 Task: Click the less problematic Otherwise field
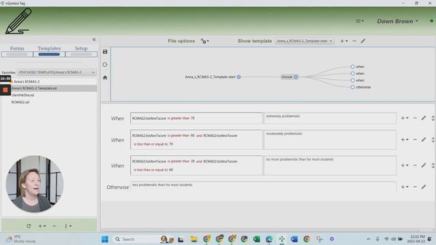[263, 186]
